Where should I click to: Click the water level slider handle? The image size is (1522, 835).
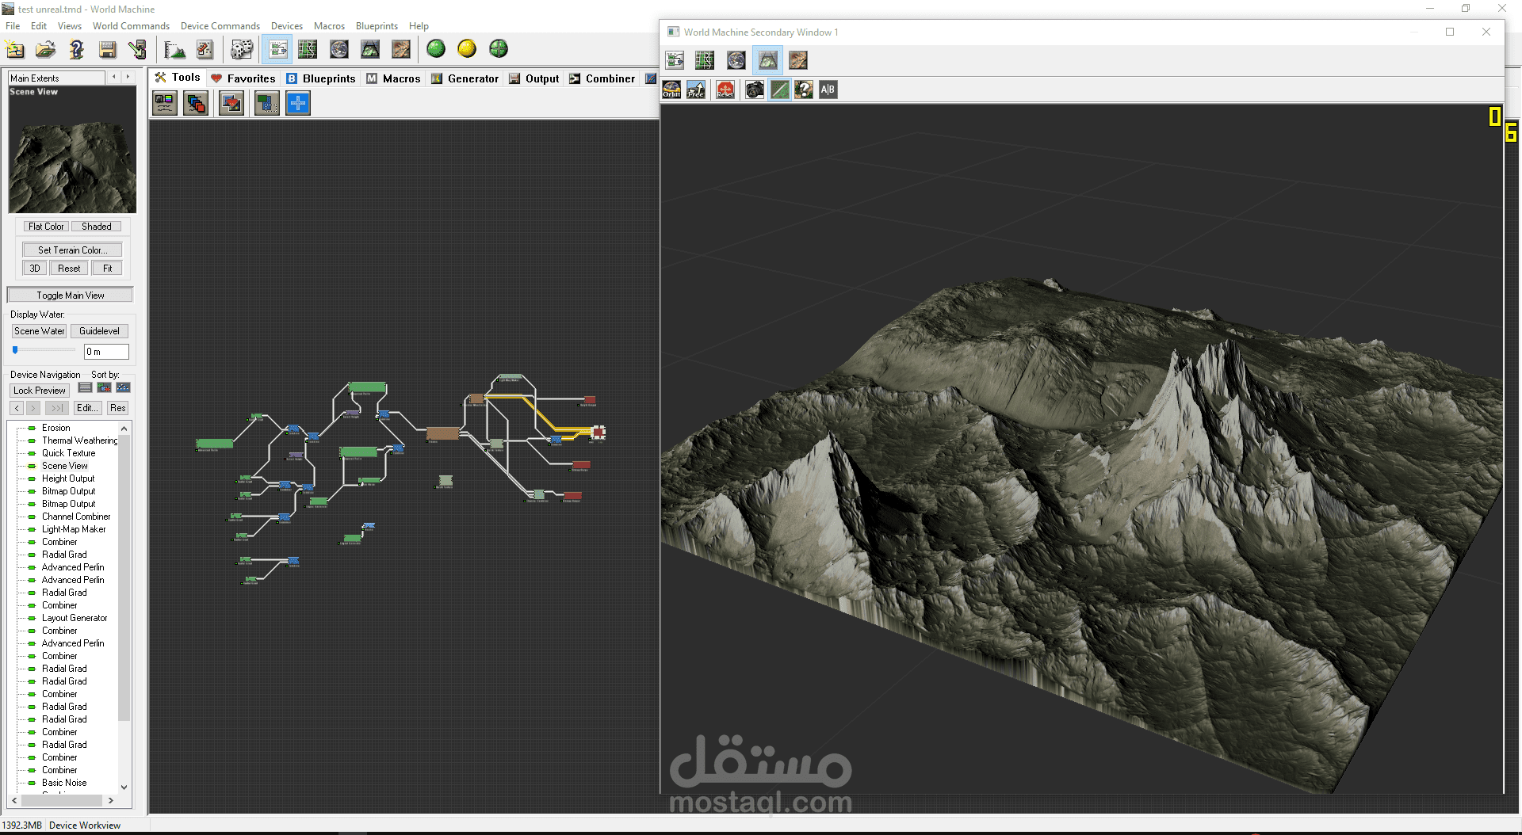(x=15, y=350)
